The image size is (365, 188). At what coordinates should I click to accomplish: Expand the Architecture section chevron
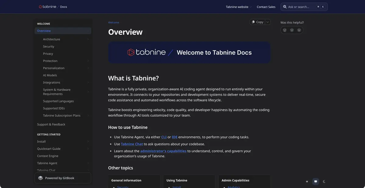click(x=88, y=39)
